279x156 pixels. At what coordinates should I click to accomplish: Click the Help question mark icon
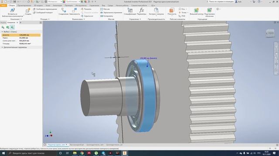[259, 2]
